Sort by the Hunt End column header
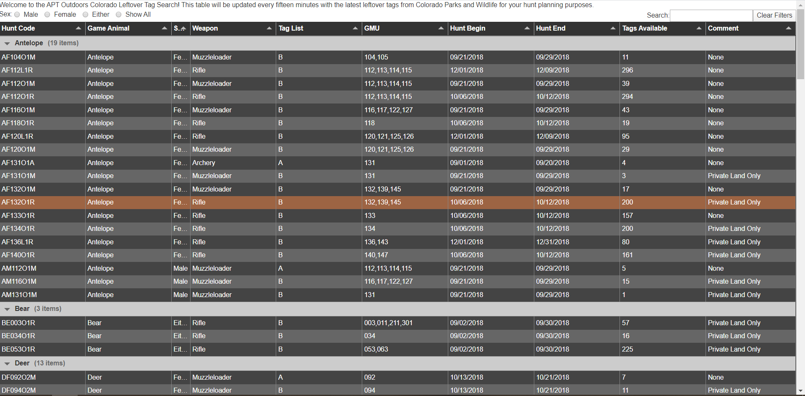 click(x=550, y=28)
